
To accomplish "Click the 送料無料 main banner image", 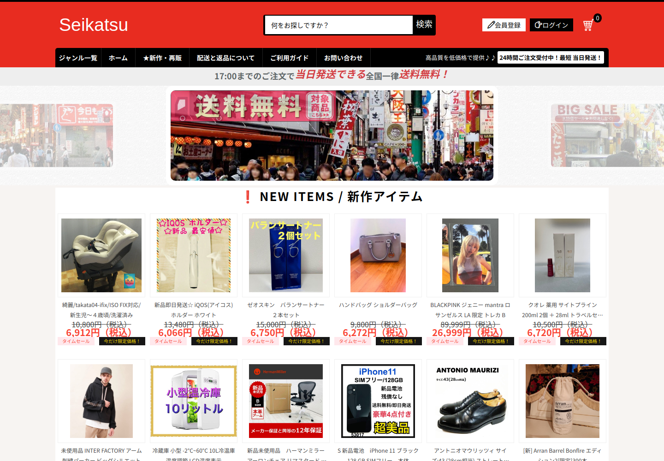I will click(x=332, y=136).
